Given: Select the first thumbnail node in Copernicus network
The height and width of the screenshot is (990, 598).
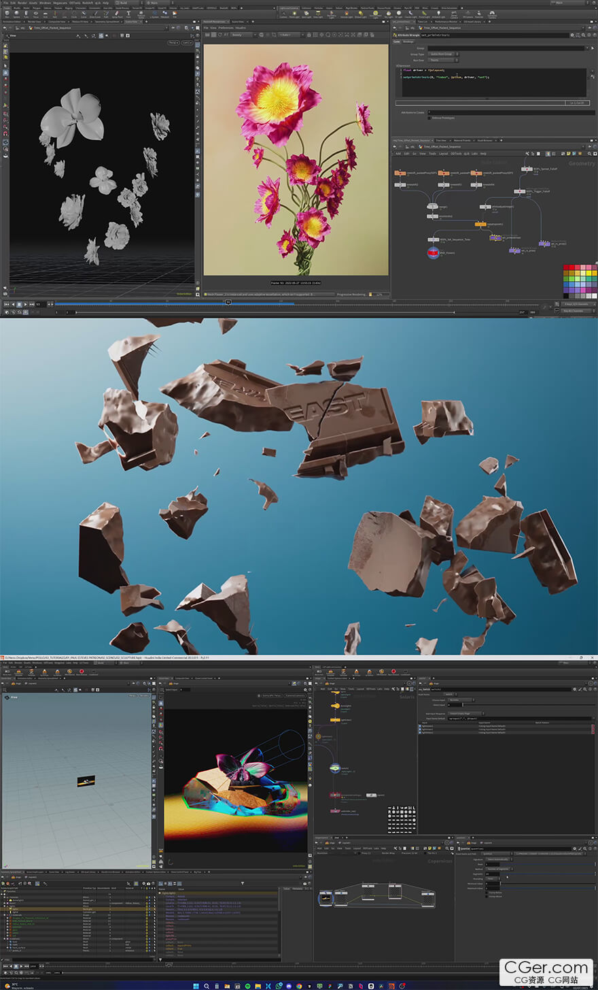Looking at the screenshot, I should pyautogui.click(x=326, y=897).
